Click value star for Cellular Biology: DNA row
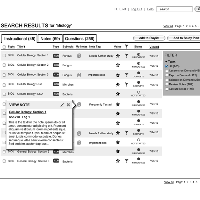This screenshot has width=200, height=200. click(118, 94)
